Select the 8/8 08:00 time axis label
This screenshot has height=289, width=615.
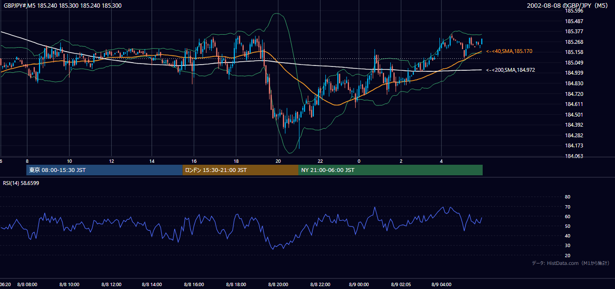27,285
